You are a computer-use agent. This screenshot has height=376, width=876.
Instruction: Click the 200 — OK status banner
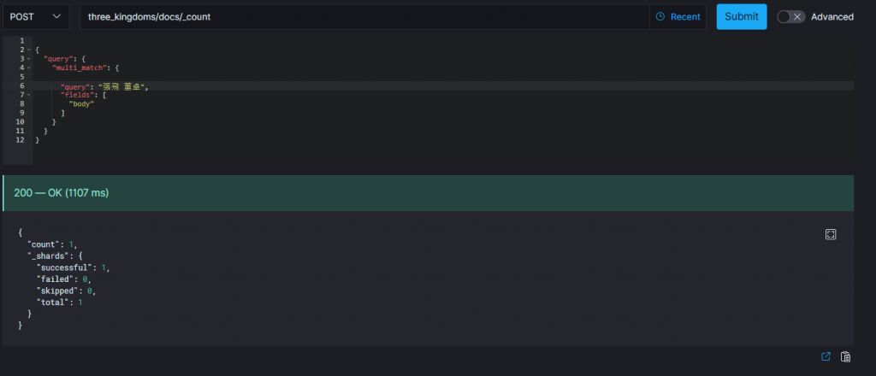pyautogui.click(x=428, y=193)
